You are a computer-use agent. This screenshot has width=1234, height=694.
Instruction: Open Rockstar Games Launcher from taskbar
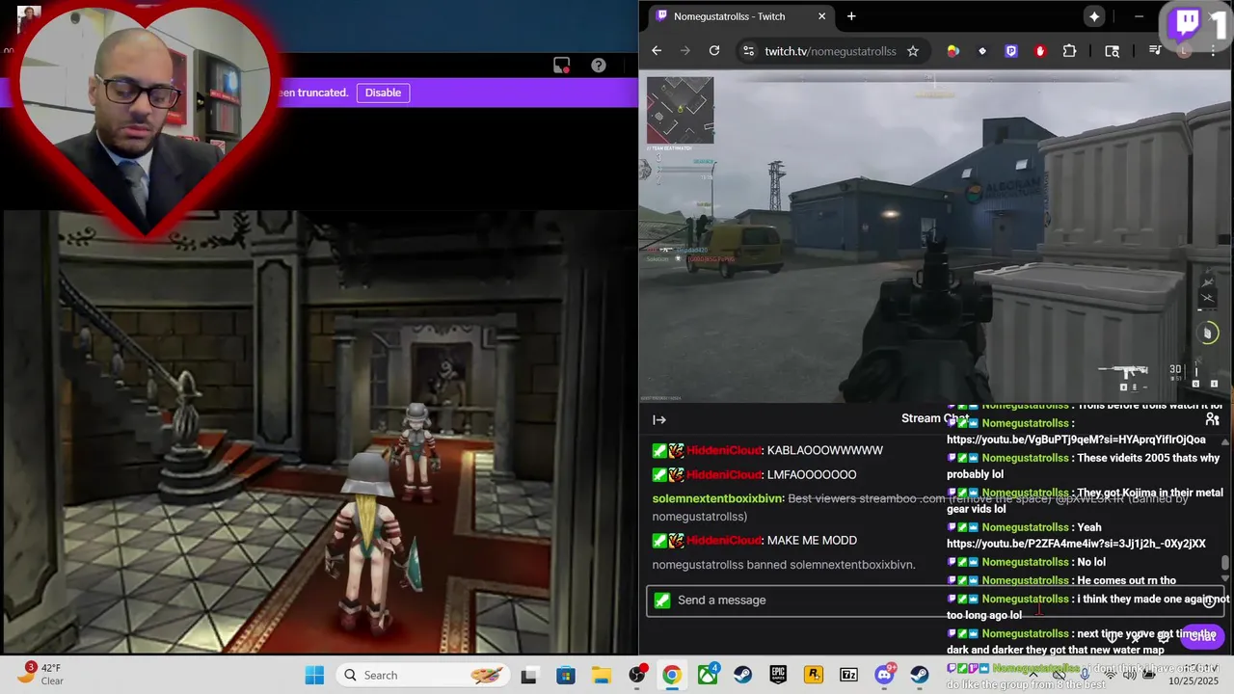tap(814, 675)
